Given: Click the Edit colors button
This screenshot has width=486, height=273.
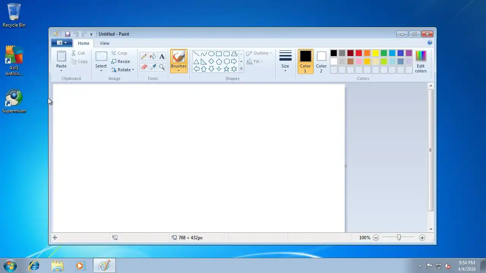Looking at the screenshot, I should pyautogui.click(x=421, y=61).
